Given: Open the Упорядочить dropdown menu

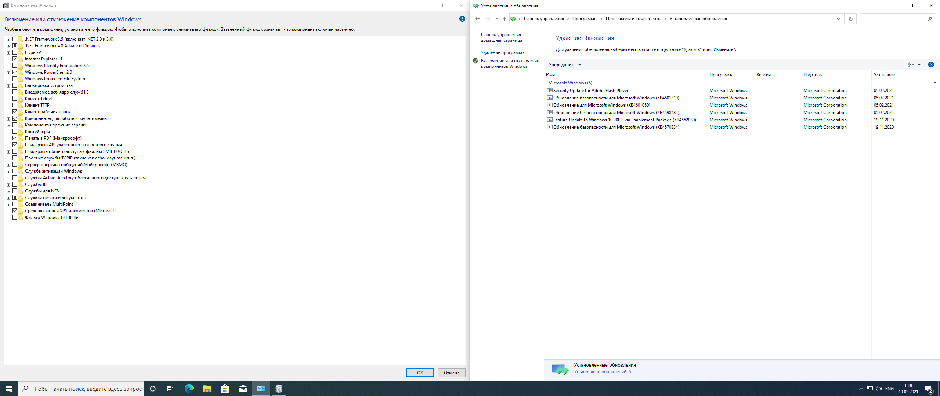Looking at the screenshot, I should (565, 65).
